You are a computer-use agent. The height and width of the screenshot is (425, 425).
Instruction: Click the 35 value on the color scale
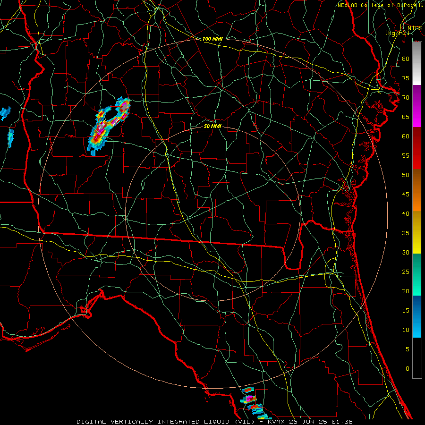(x=406, y=233)
